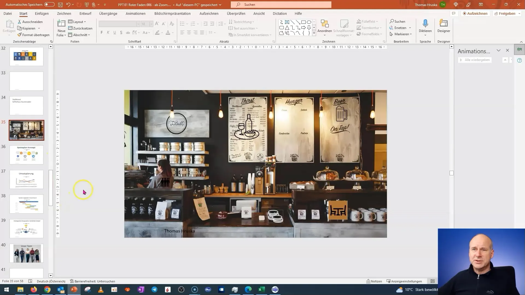Open Fülleffekt dropdown

tap(368, 21)
